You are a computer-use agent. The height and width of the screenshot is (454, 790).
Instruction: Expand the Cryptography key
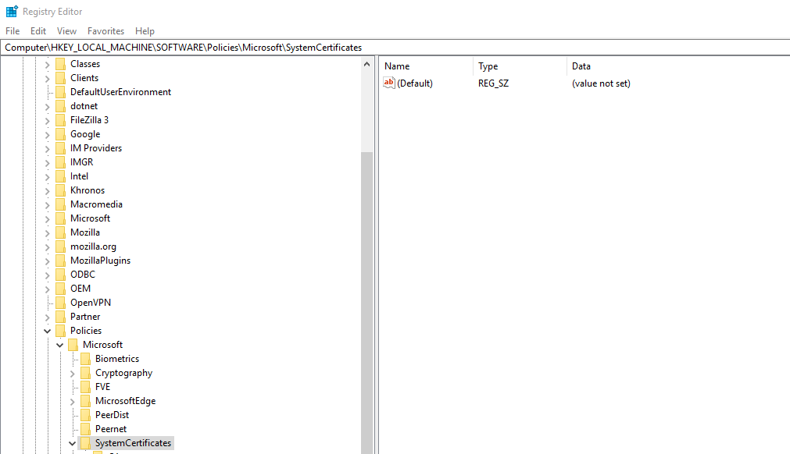(x=73, y=374)
